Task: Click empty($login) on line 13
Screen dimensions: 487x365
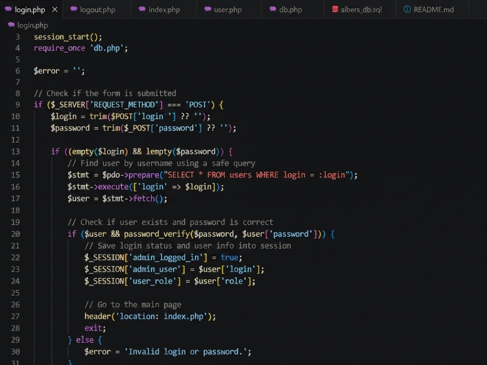Action: pos(100,152)
